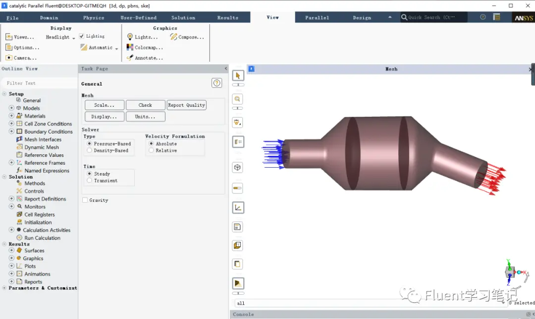This screenshot has width=535, height=319.
Task: Click the help question mark in Task Page
Action: tap(216, 83)
